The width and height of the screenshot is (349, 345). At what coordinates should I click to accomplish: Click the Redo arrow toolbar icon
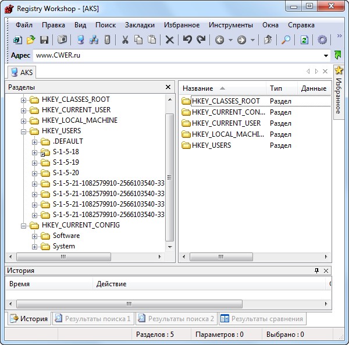(x=201, y=40)
